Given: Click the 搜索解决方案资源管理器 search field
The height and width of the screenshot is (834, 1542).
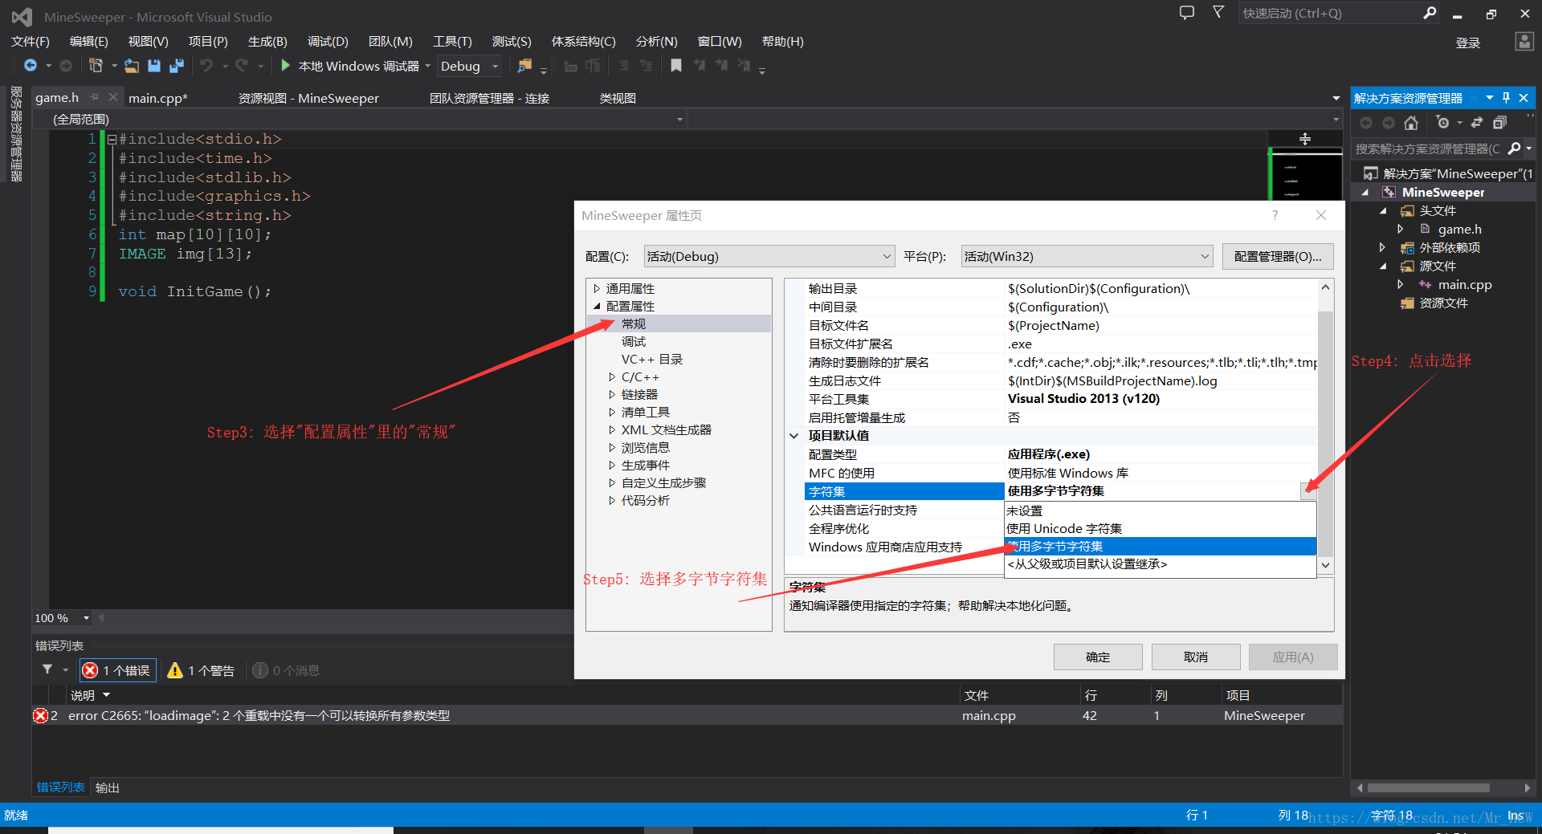Looking at the screenshot, I should tap(1428, 148).
